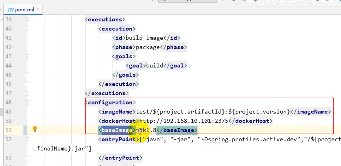Screen dimensions: 341x166
Task: Click the jdk1.8 base image value
Action: tap(146, 130)
